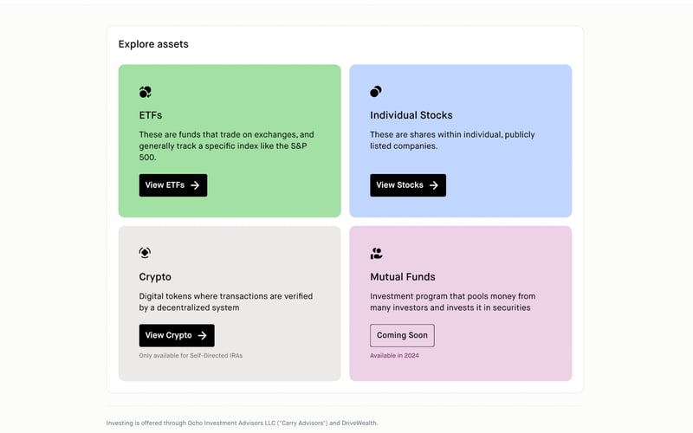
Task: Click the Crypto card title
Action: [155, 277]
